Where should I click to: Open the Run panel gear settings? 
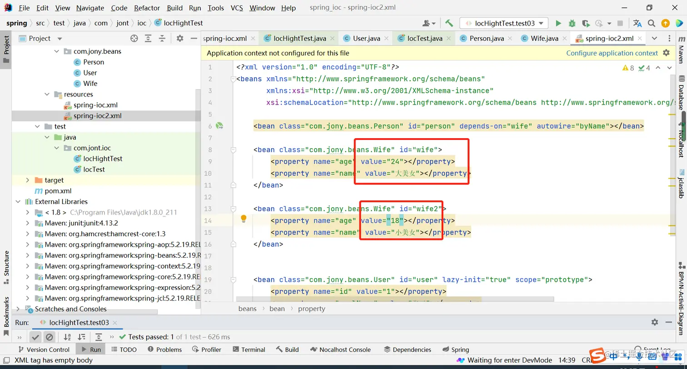(655, 322)
